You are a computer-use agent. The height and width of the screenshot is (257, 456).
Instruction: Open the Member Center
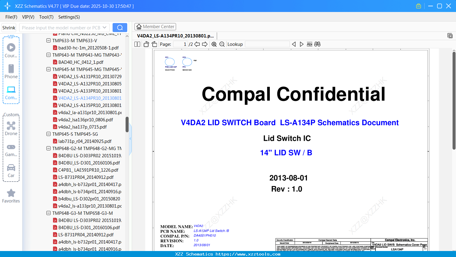[x=155, y=27]
